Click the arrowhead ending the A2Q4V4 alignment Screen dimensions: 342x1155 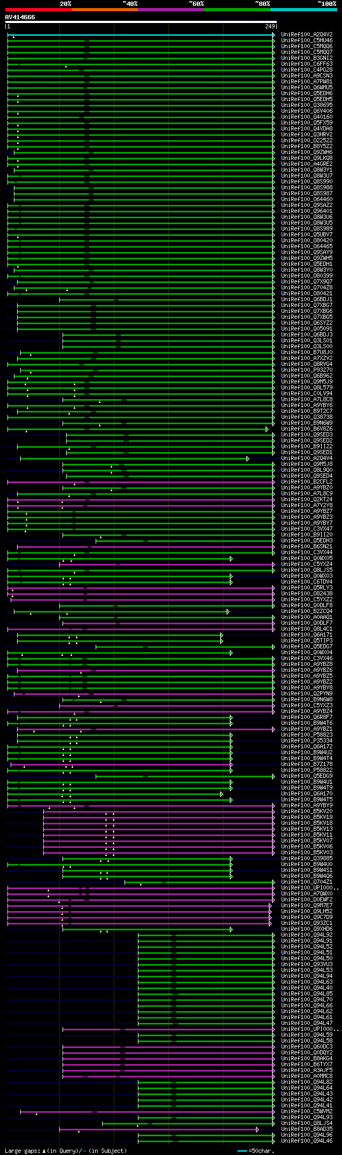pyautogui.click(x=247, y=458)
